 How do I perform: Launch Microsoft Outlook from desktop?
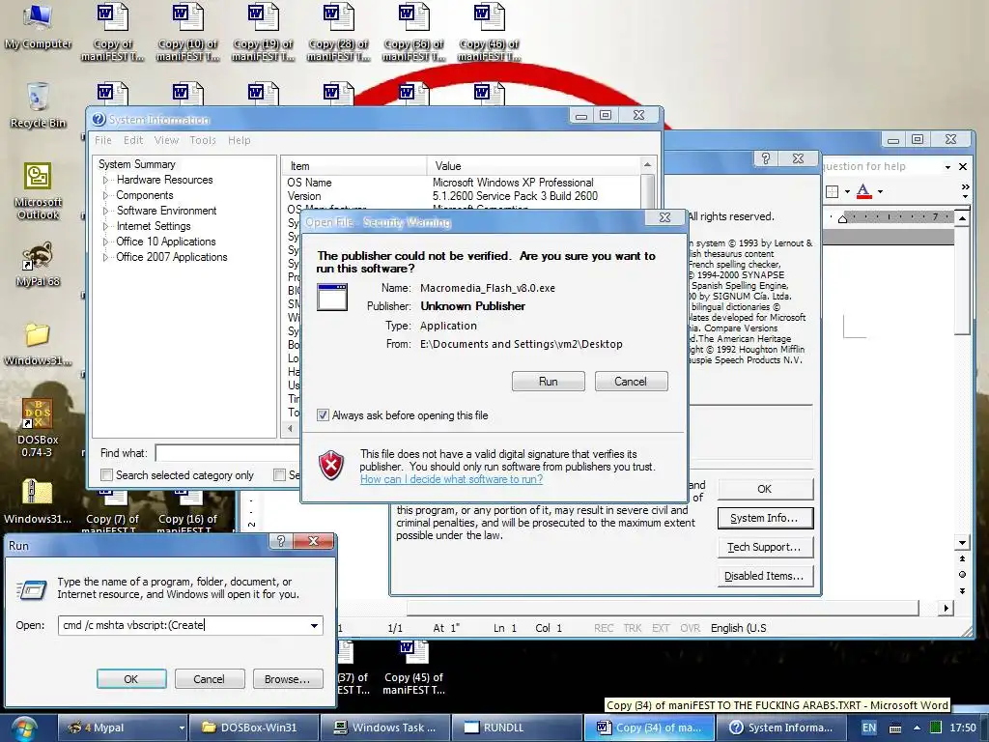38,190
